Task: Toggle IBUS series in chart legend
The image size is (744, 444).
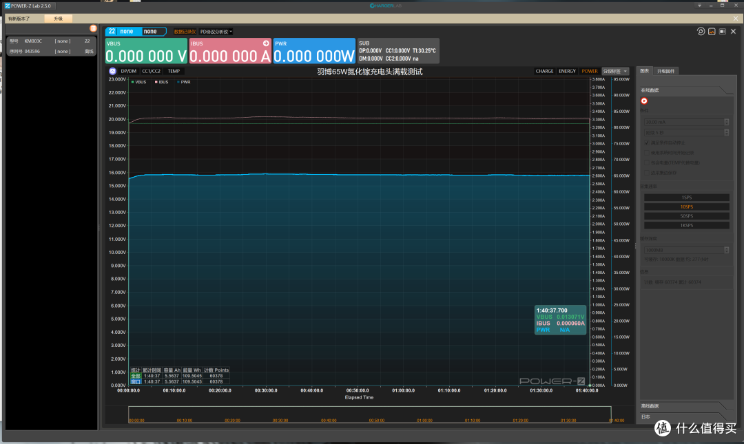Action: [161, 82]
